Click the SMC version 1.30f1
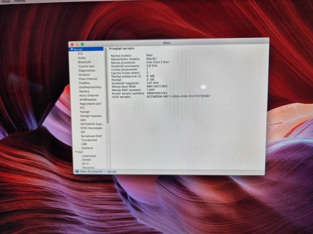This screenshot has width=313, height=234. [x=151, y=90]
